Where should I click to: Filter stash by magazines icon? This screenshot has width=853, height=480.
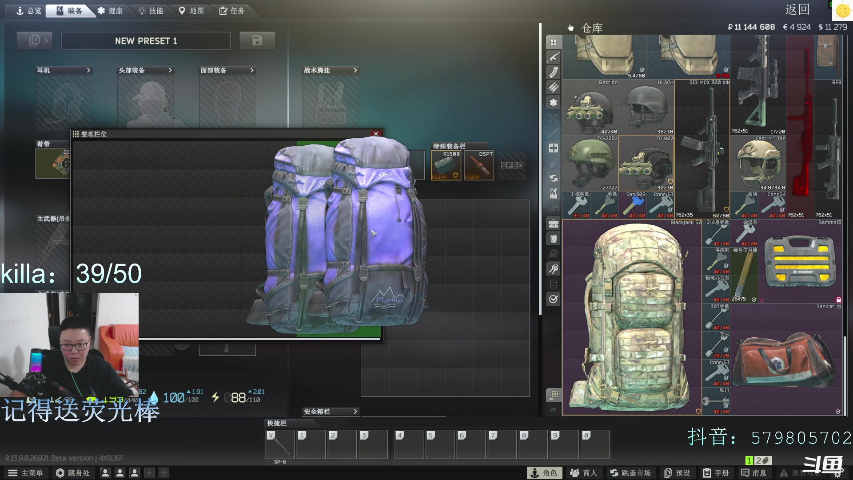554,72
